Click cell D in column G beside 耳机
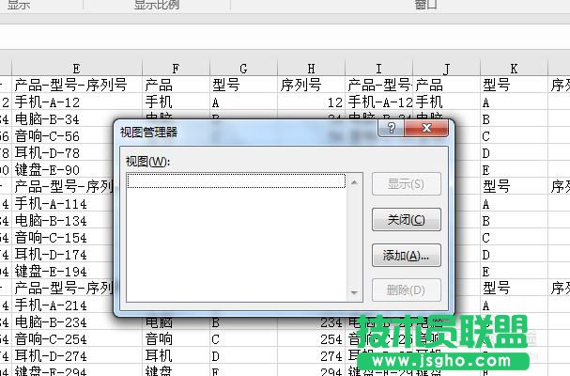The width and height of the screenshot is (570, 376). coord(243,356)
